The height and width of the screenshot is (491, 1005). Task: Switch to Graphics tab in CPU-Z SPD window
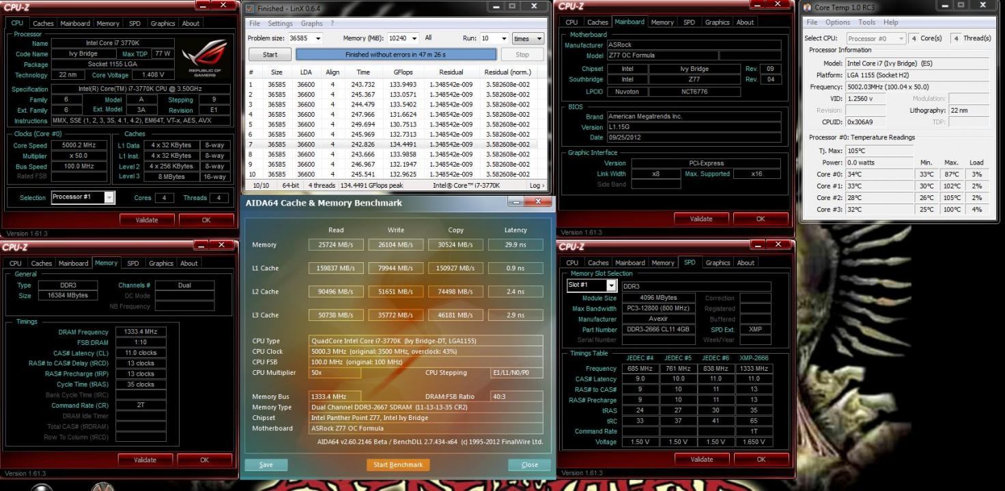tap(717, 263)
